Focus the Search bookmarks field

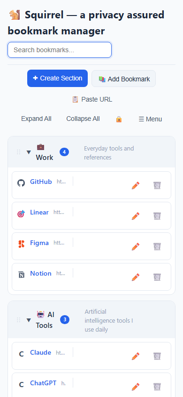[60, 50]
